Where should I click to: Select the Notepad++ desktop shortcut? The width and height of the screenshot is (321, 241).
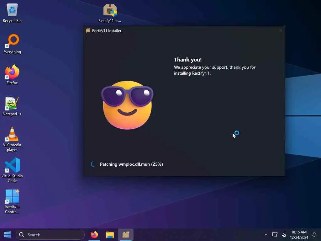pos(12,106)
